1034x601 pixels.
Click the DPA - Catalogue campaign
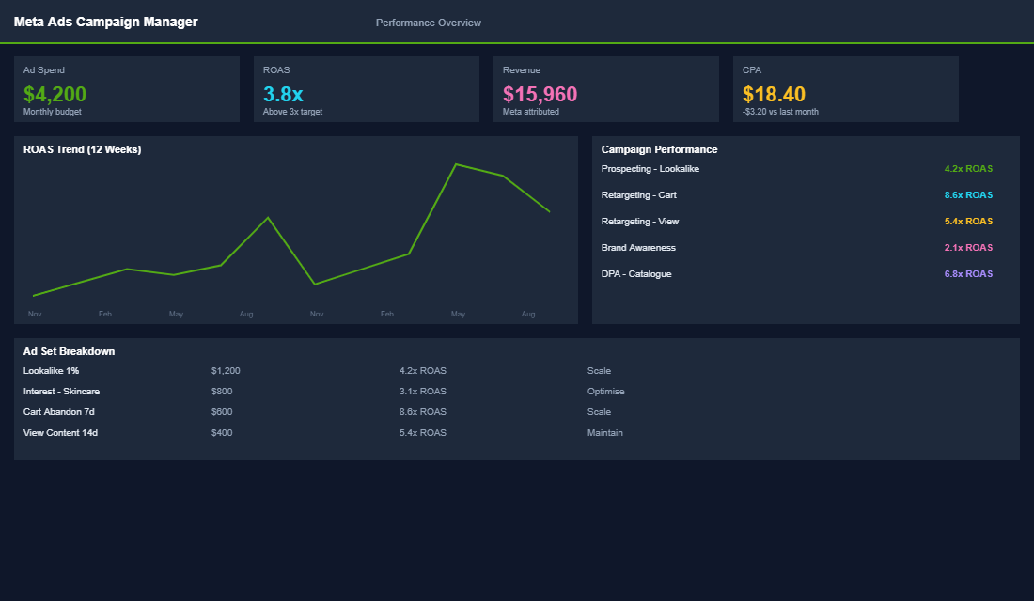(x=637, y=273)
